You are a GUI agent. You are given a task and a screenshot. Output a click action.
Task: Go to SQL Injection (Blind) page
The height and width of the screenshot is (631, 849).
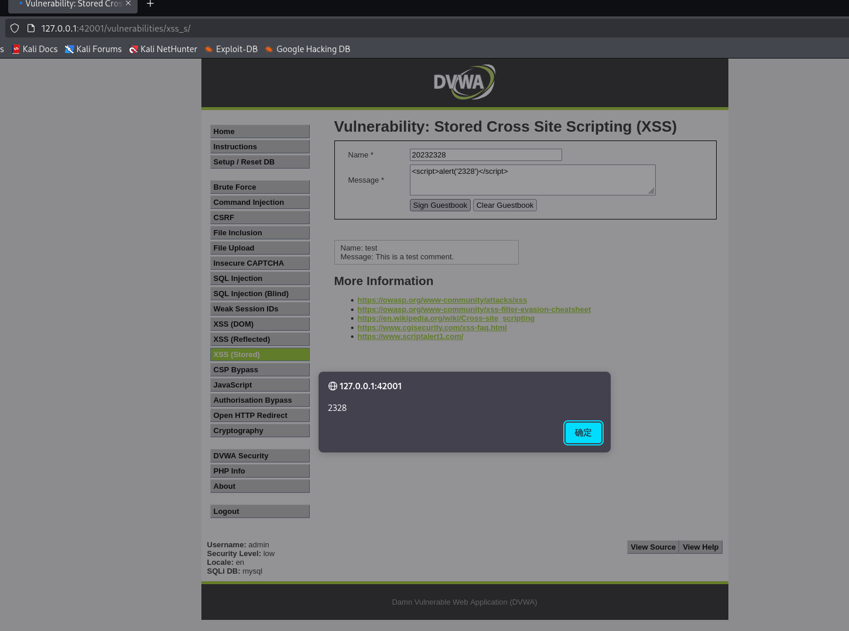click(259, 293)
